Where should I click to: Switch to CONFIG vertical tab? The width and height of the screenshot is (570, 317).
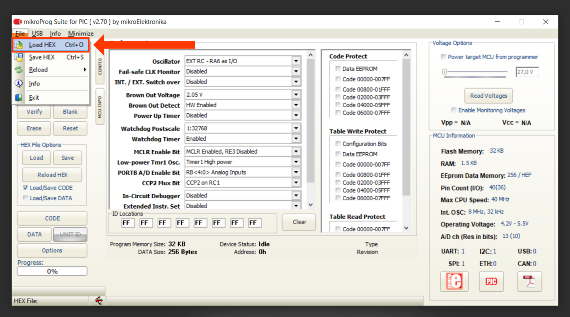99,66
